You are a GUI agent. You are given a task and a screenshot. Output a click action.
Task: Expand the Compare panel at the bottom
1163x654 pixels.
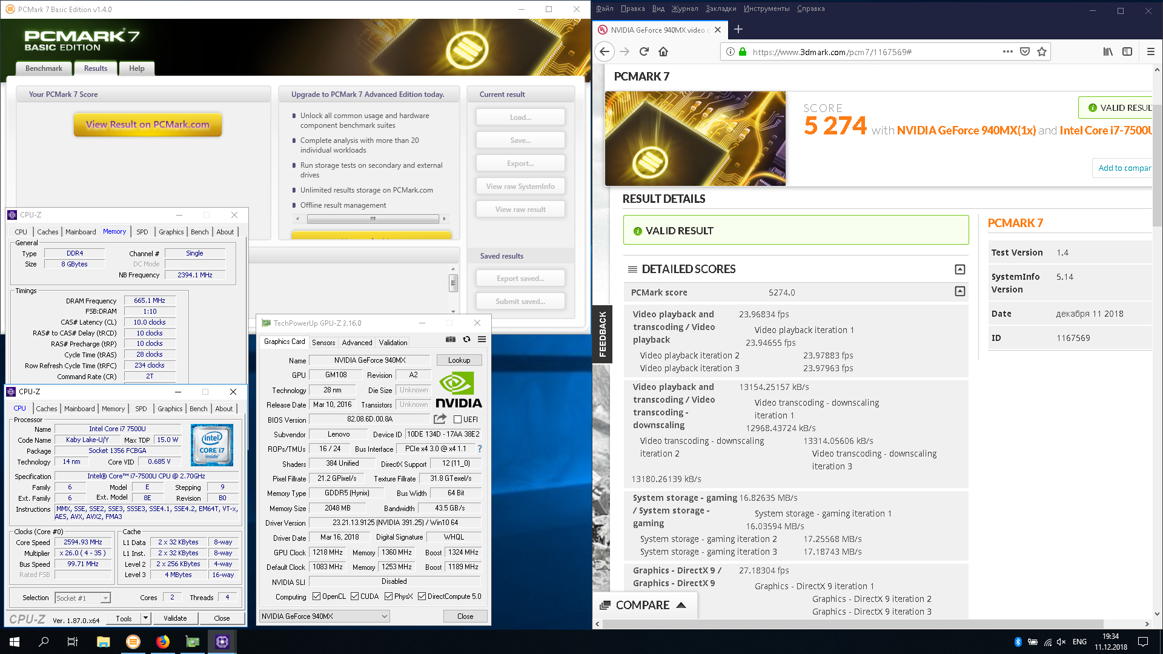644,605
